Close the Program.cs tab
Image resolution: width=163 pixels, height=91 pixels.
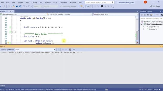coord(13,11)
